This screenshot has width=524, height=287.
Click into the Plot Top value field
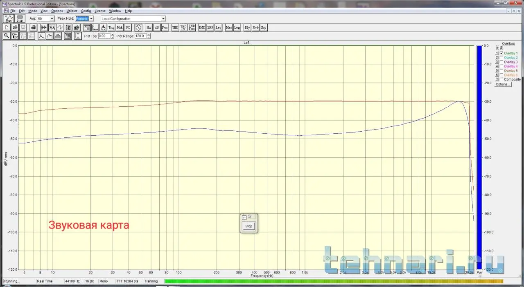(x=104, y=36)
